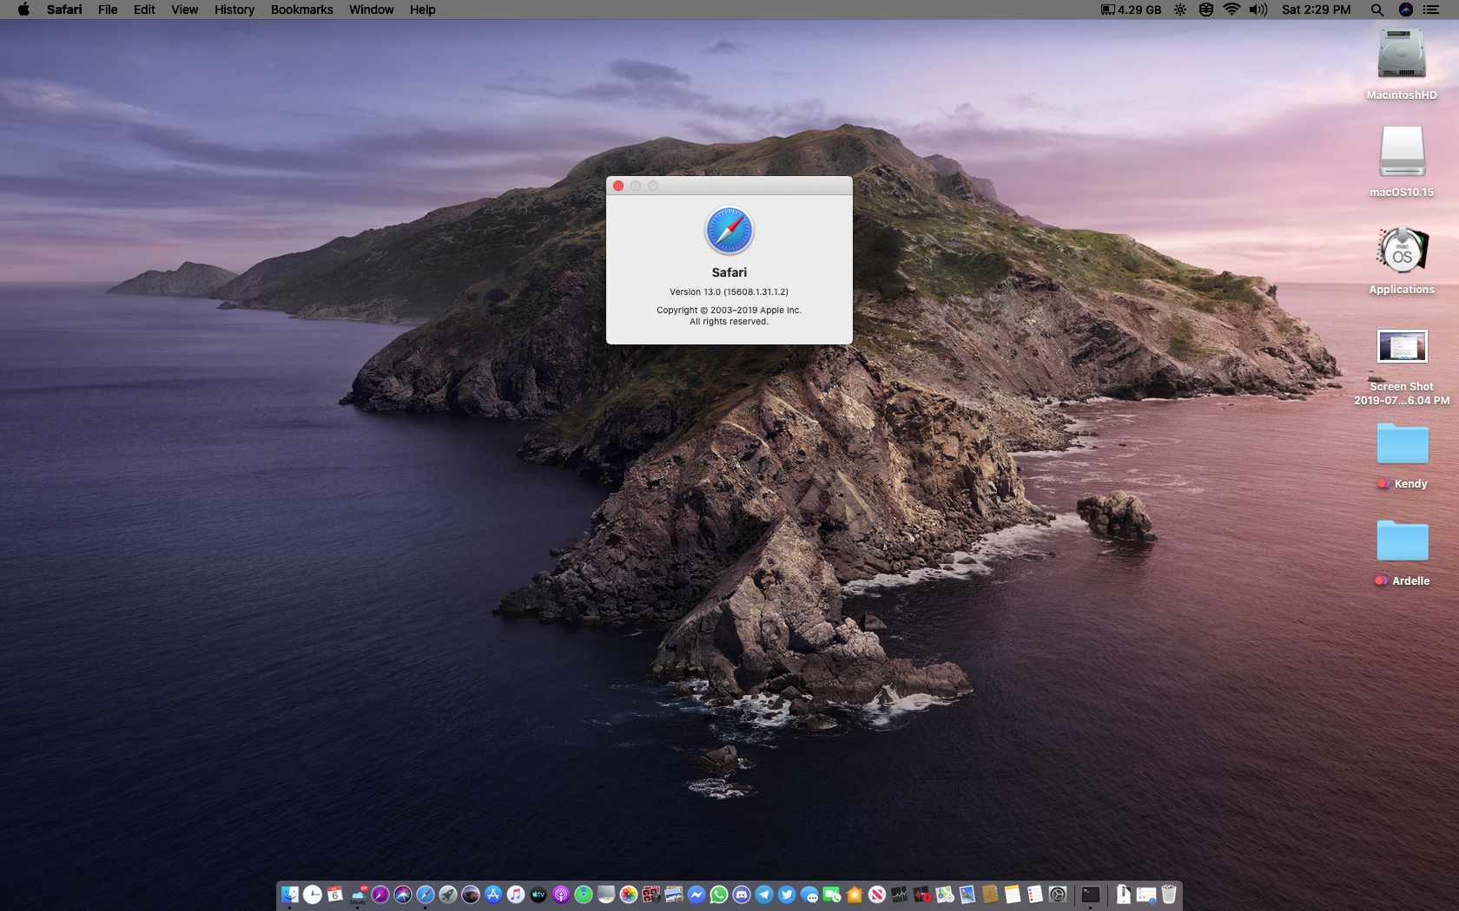Viewport: 1459px width, 911px height.
Task: Click the Safari compass logo in About window
Action: (x=729, y=230)
